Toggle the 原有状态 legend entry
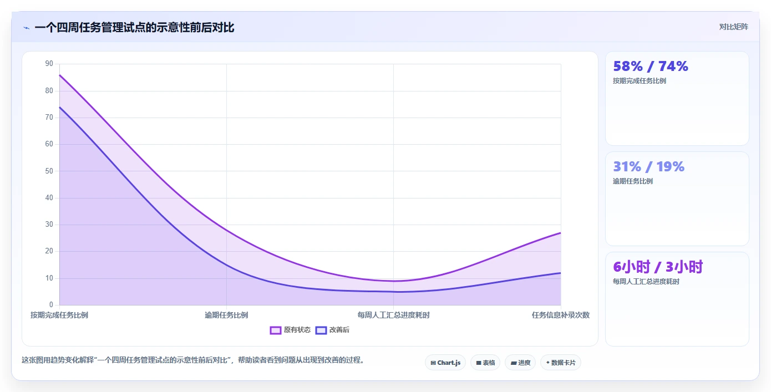 point(290,330)
